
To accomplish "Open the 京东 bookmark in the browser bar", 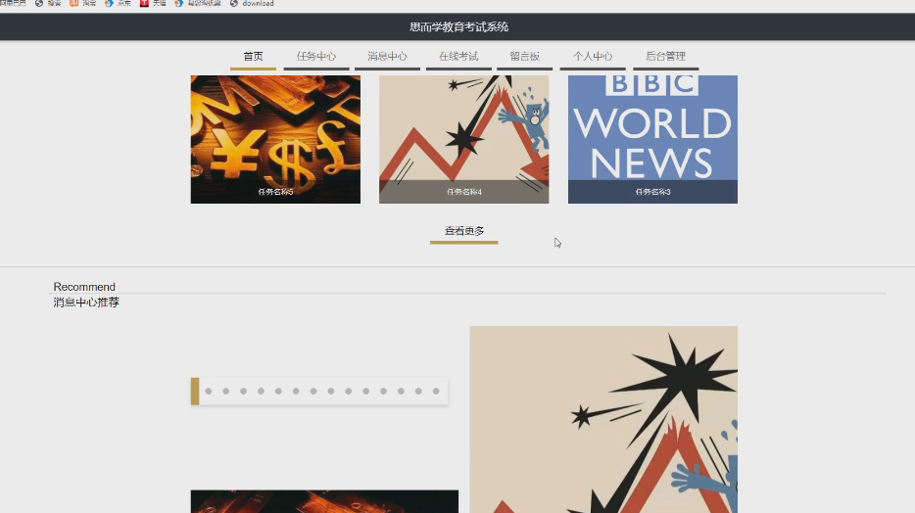I will coord(118,4).
